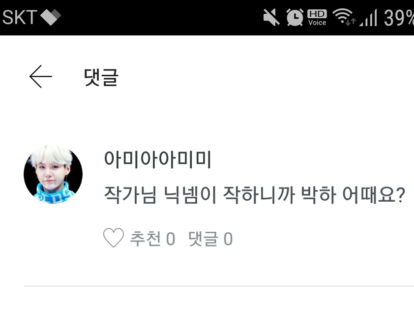Tap the 0 count next to 댓글

point(228,239)
